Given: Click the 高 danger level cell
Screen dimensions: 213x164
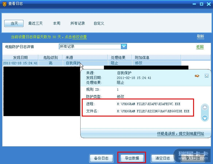Looking at the screenshot, I should click(x=50, y=63).
